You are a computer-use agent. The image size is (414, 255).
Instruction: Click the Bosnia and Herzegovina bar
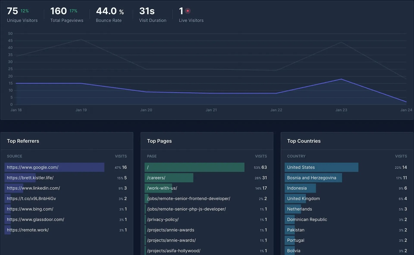[x=313, y=177]
